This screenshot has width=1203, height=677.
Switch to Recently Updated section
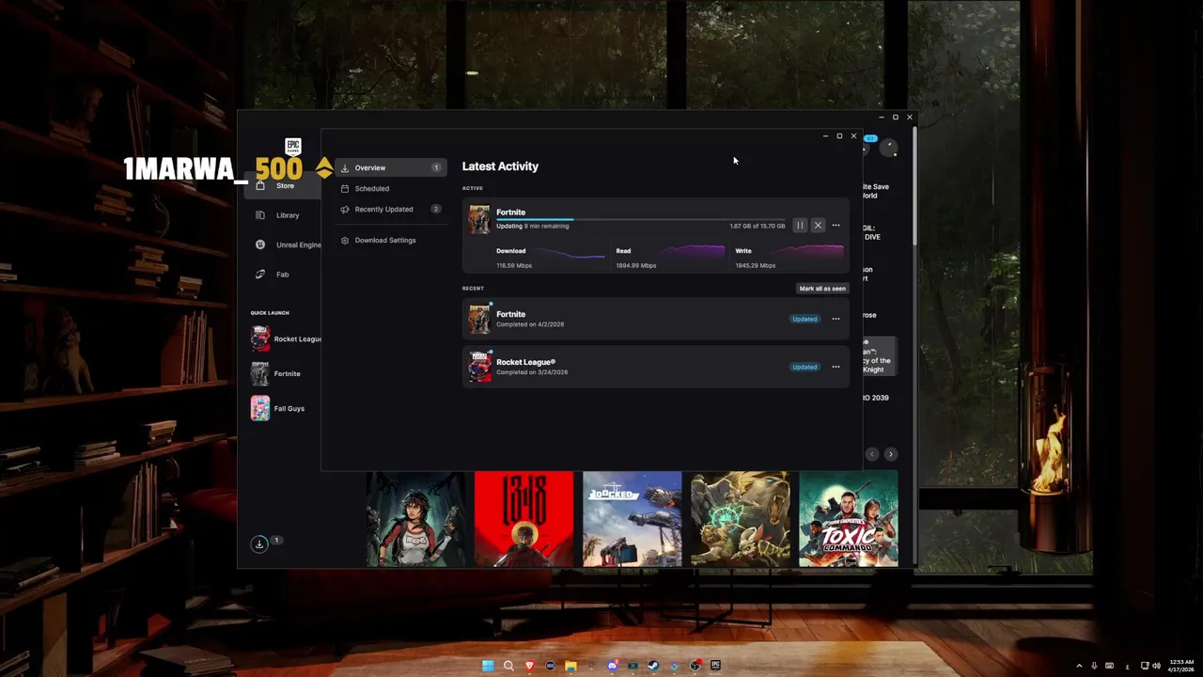pos(390,209)
